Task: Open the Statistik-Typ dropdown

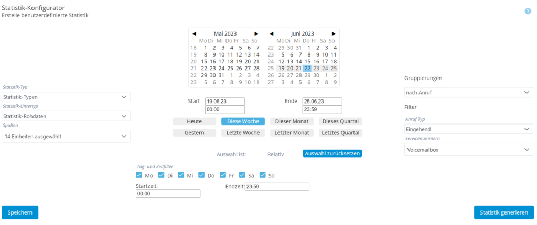Action: click(x=66, y=97)
